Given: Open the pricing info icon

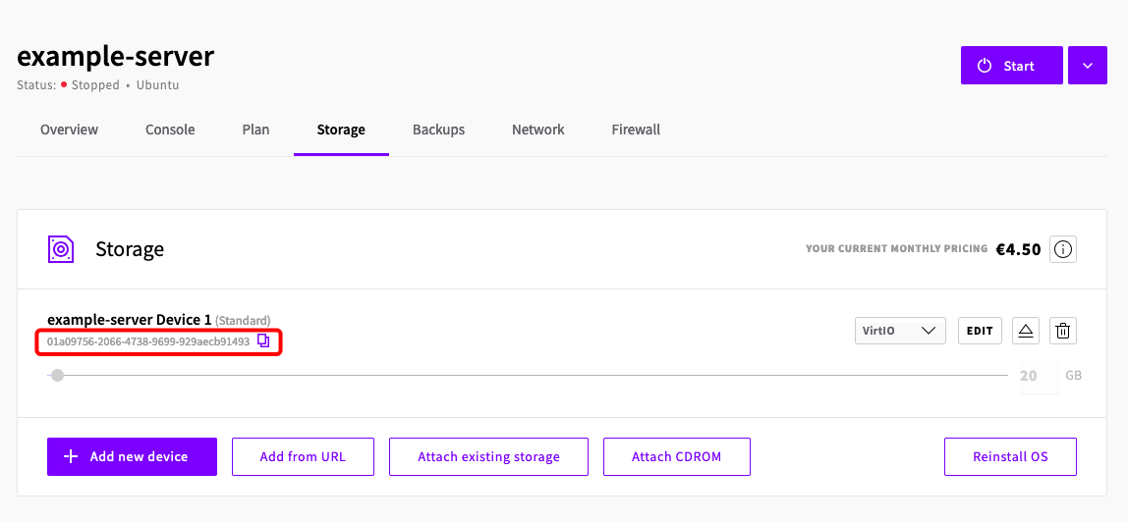Looking at the screenshot, I should (1062, 249).
